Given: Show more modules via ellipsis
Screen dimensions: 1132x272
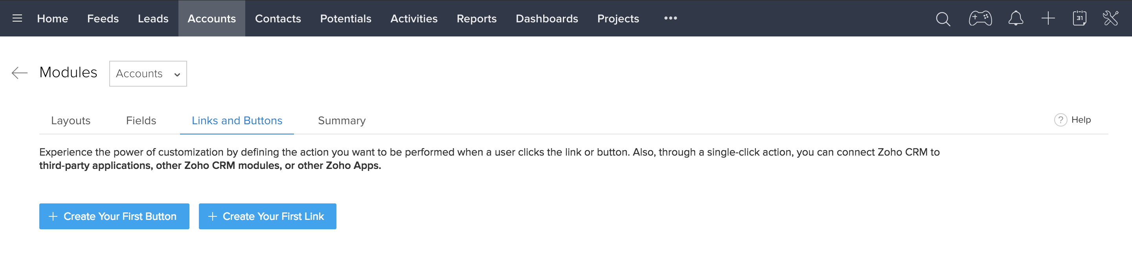Looking at the screenshot, I should click(x=670, y=18).
